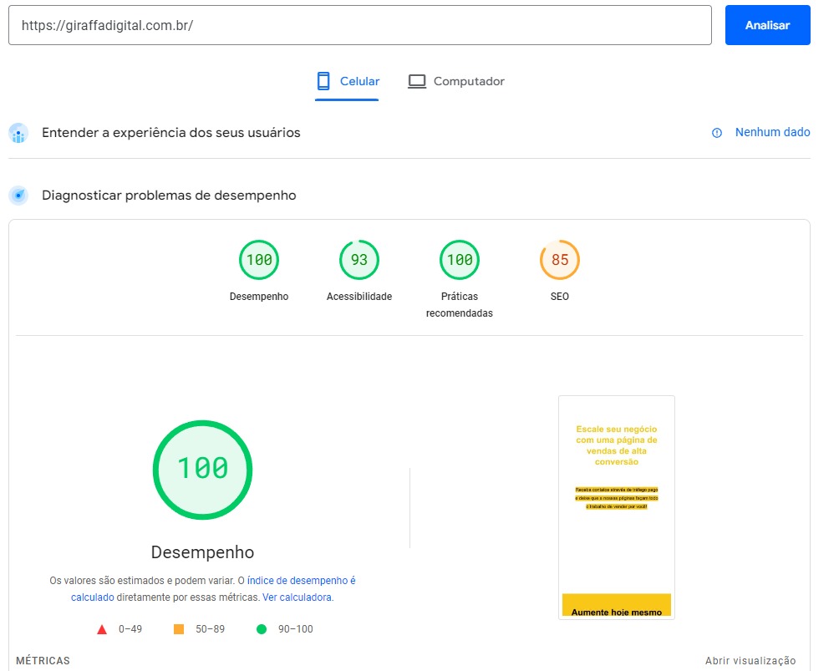The image size is (839, 671).
Task: Switch to the Celular tab
Action: pos(347,82)
